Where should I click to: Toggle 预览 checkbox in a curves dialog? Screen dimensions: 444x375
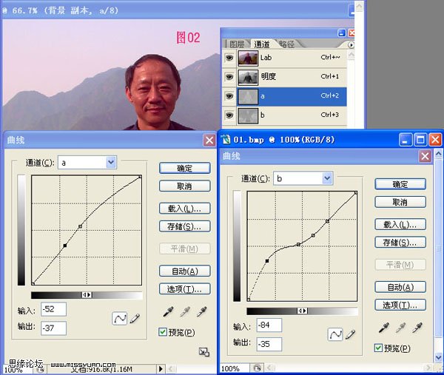(x=163, y=331)
